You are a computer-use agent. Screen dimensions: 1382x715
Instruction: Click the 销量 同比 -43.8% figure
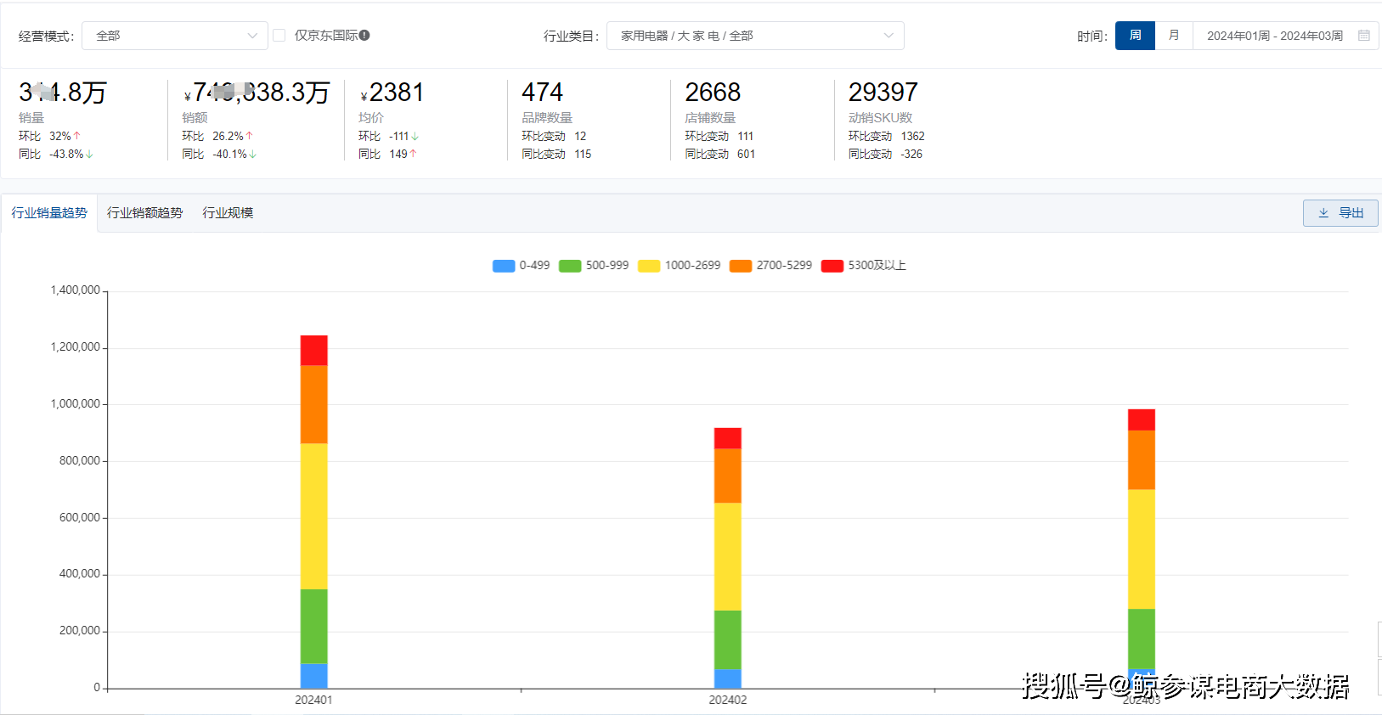(71, 154)
